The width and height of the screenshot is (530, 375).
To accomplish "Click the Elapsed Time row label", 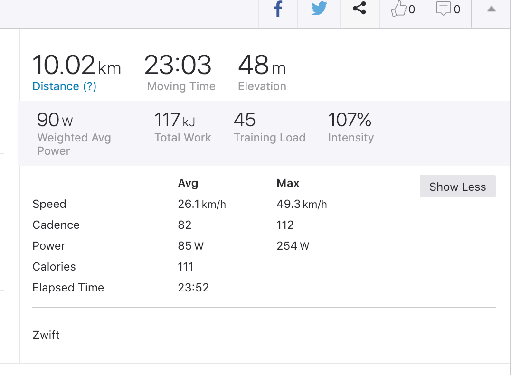I will (68, 288).
